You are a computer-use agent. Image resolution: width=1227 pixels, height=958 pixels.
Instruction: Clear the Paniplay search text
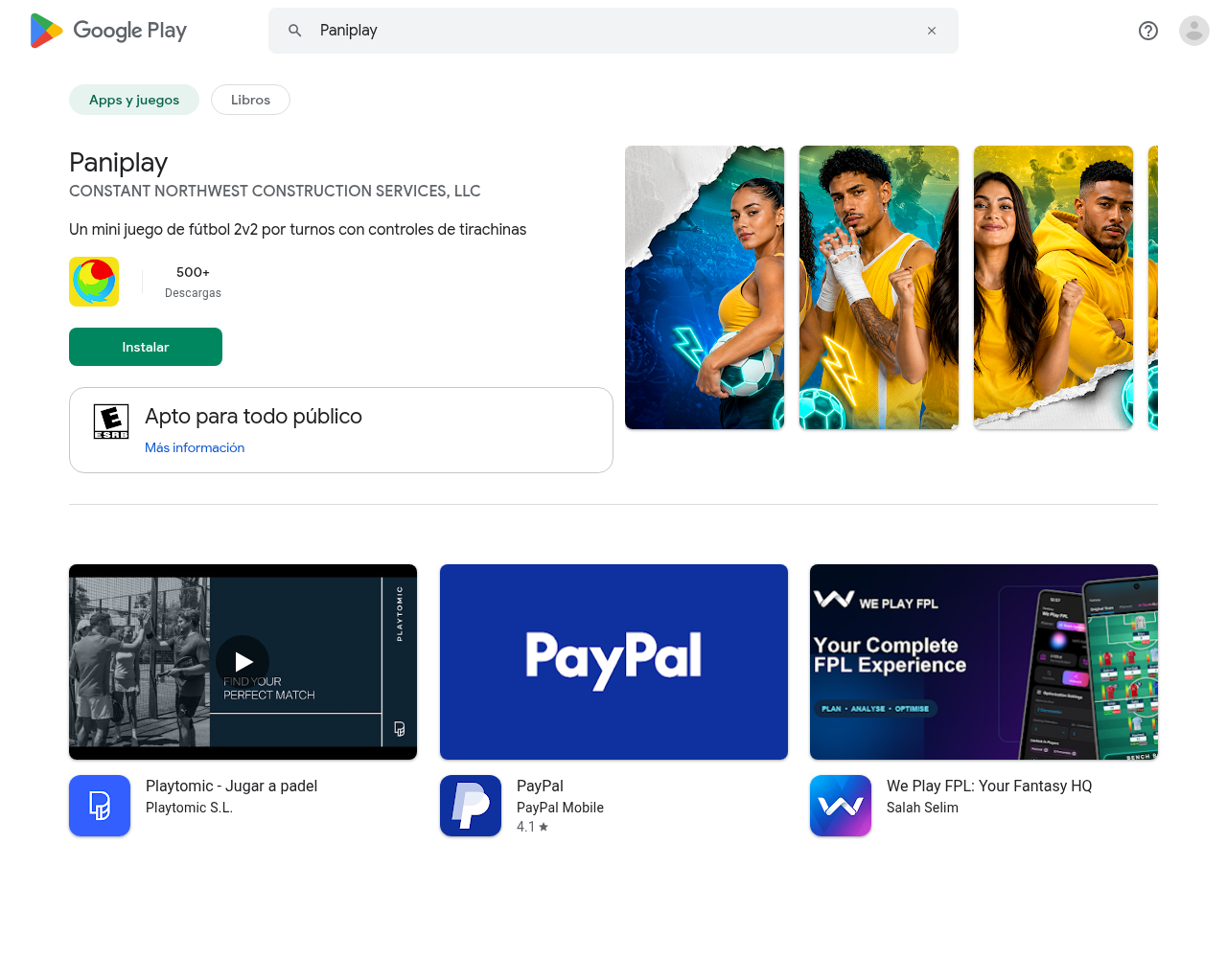click(x=932, y=31)
